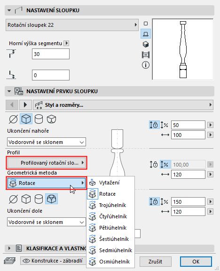This screenshot has height=271, width=220.
Task: Toggle percentage height mode beside 150
Action: click(x=165, y=202)
